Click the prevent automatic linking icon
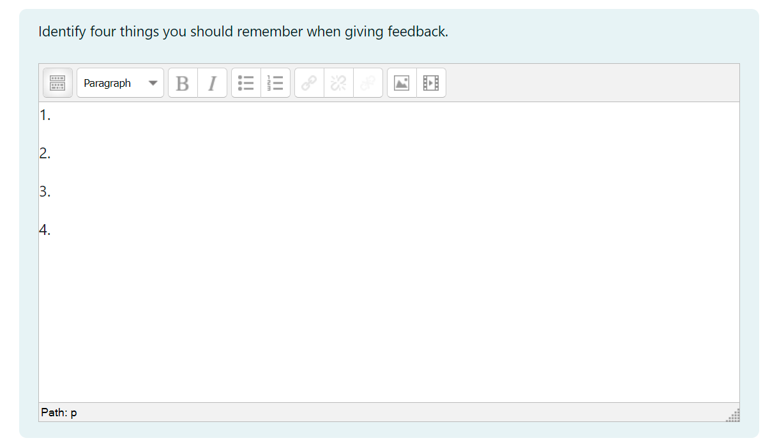Viewport: 763px width, 445px height. tap(368, 82)
